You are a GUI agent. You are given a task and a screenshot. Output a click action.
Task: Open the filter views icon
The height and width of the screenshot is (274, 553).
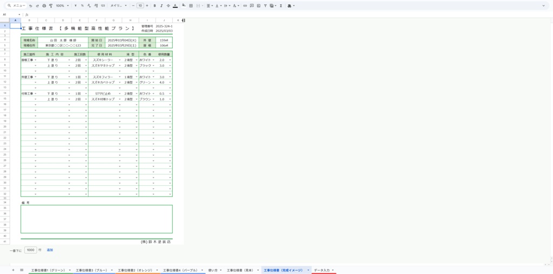272,5
